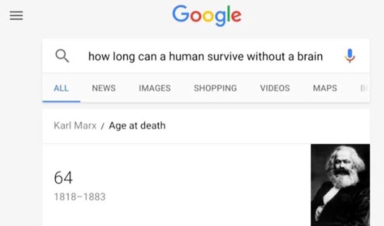The height and width of the screenshot is (226, 384).
Task: Start voice search with the microphone
Action: click(x=350, y=56)
